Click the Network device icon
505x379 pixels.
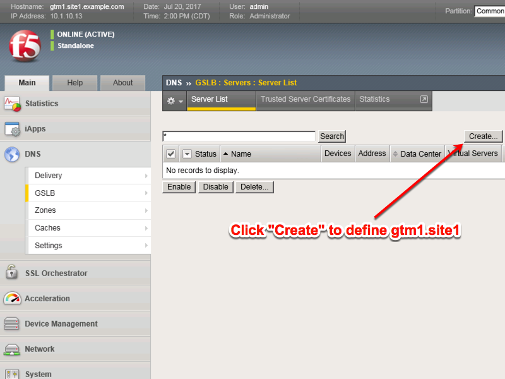12,349
